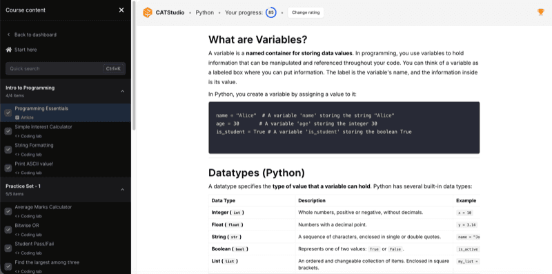Click the code icon under Bitwise OR
The image size is (552, 274).
point(17,235)
